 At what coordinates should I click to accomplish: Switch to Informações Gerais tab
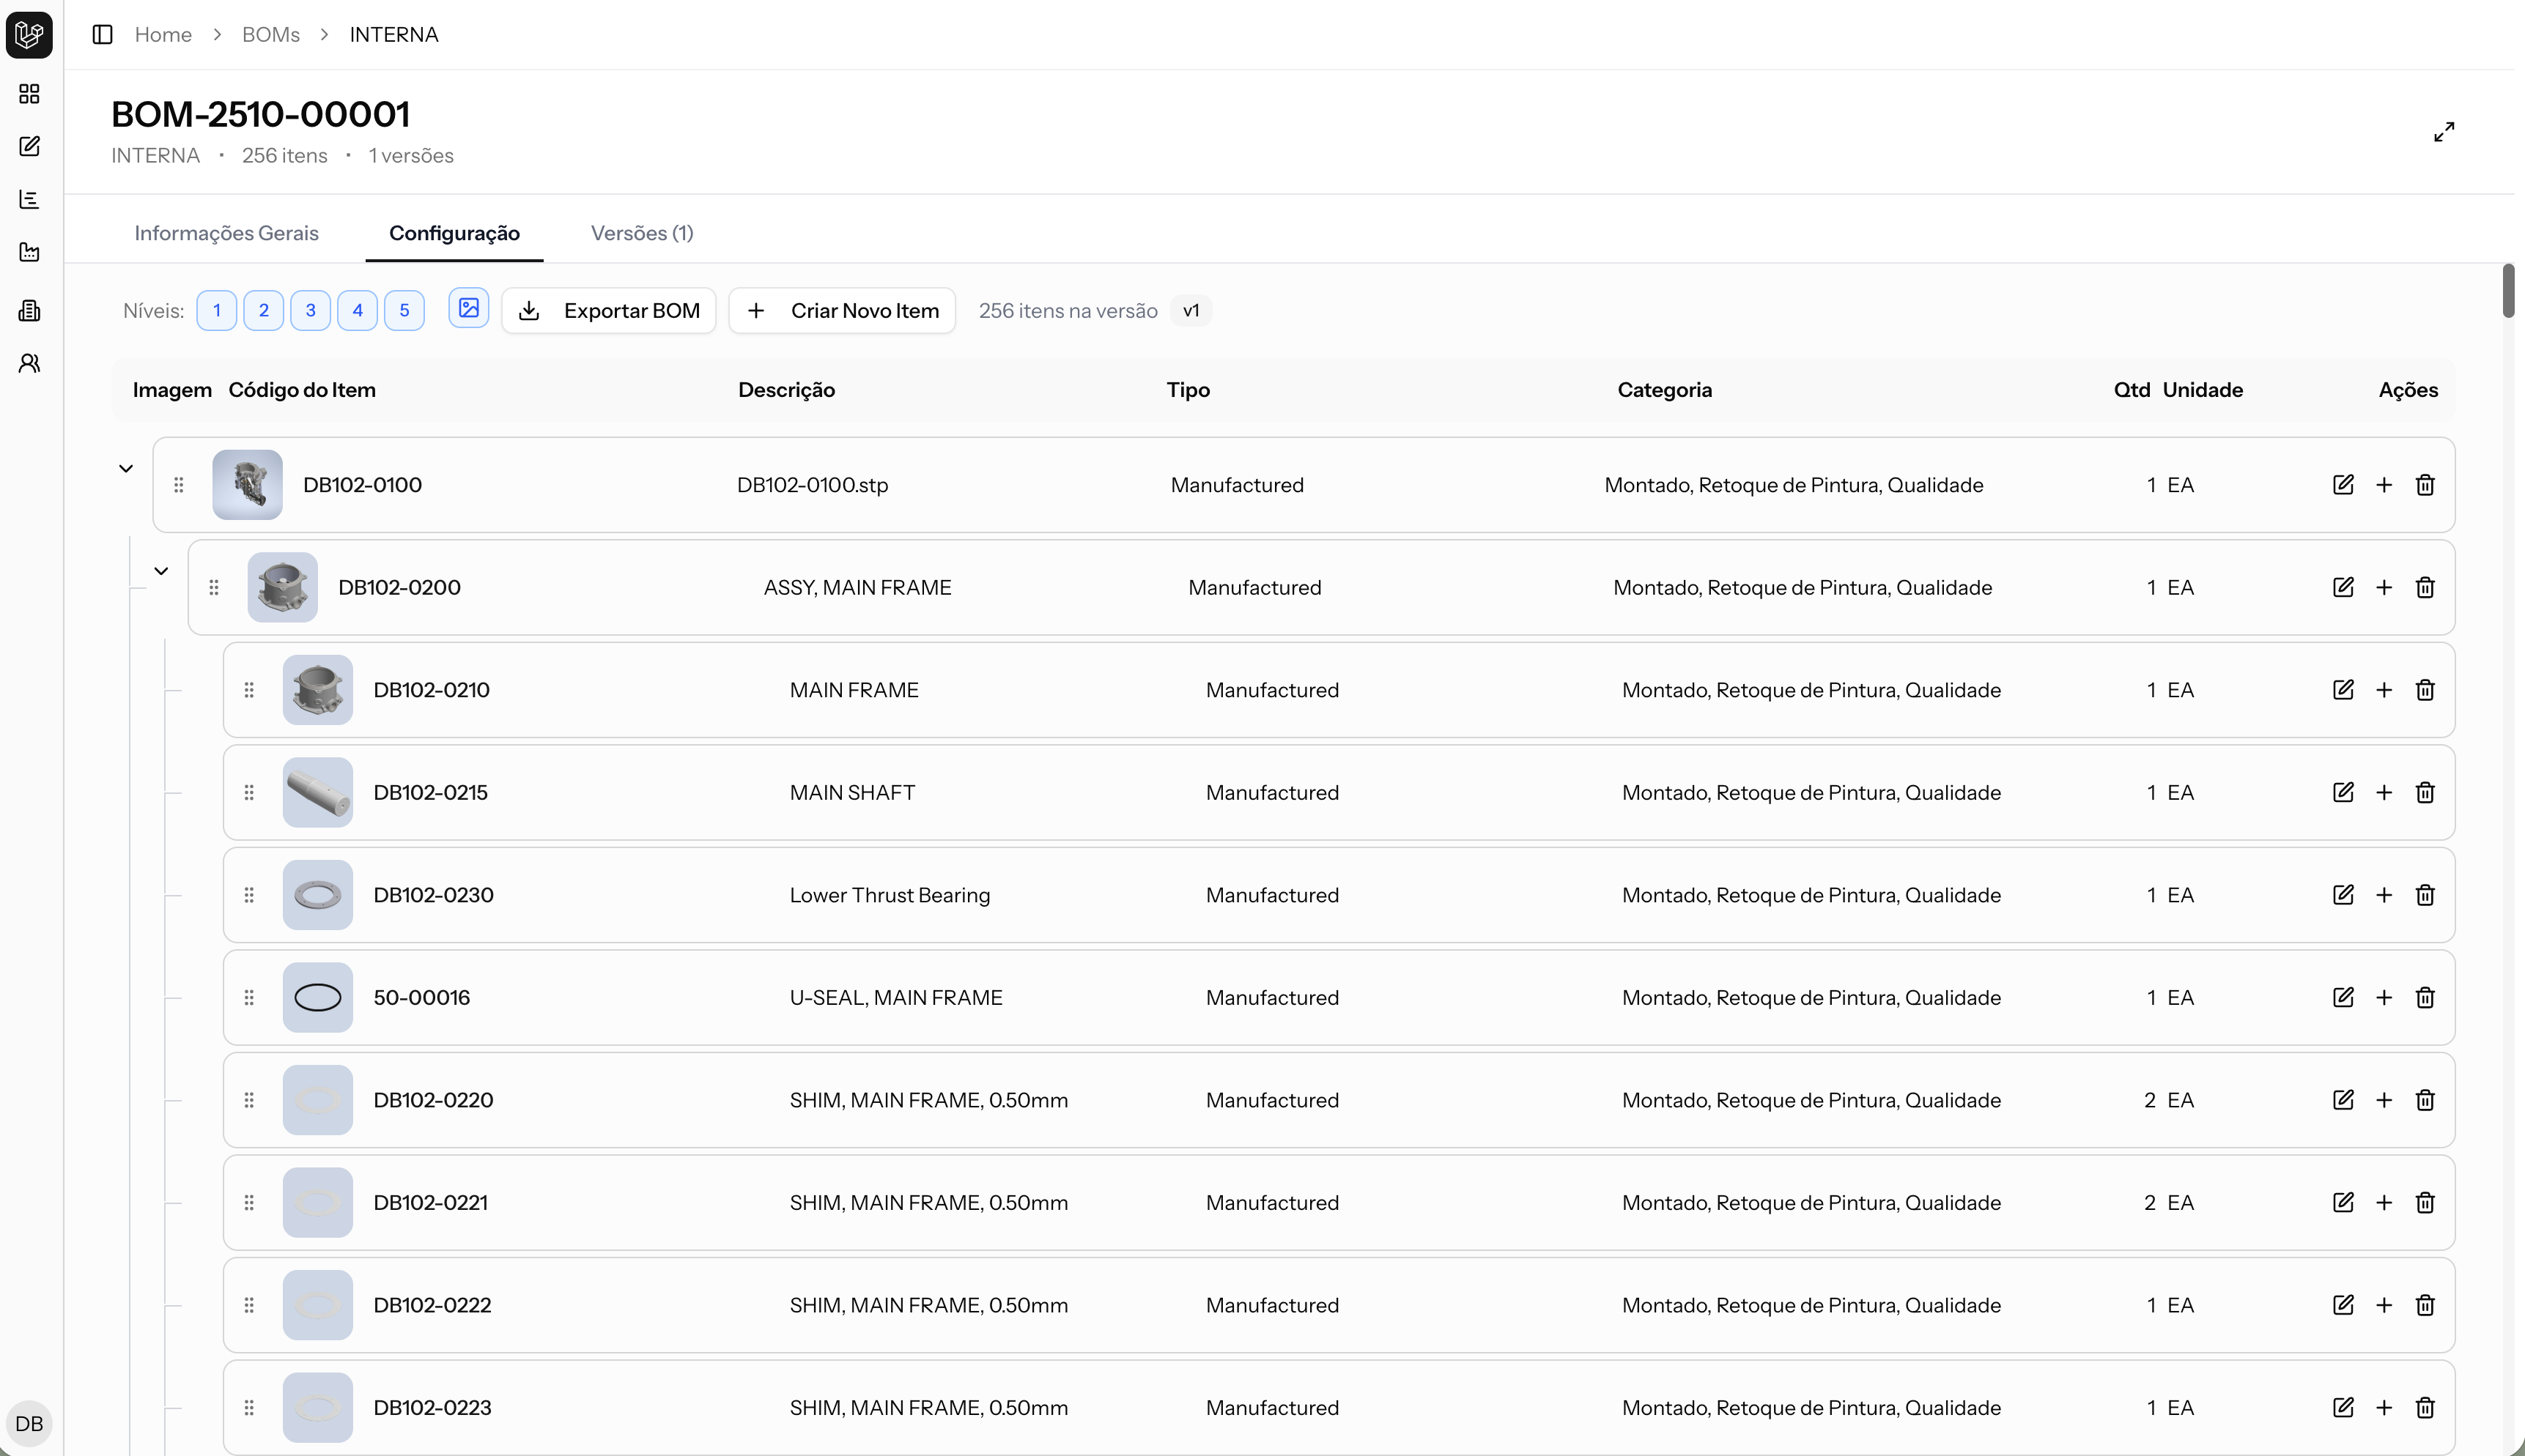click(226, 233)
